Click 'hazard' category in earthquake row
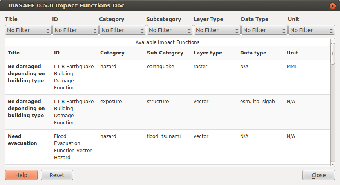 point(108,66)
